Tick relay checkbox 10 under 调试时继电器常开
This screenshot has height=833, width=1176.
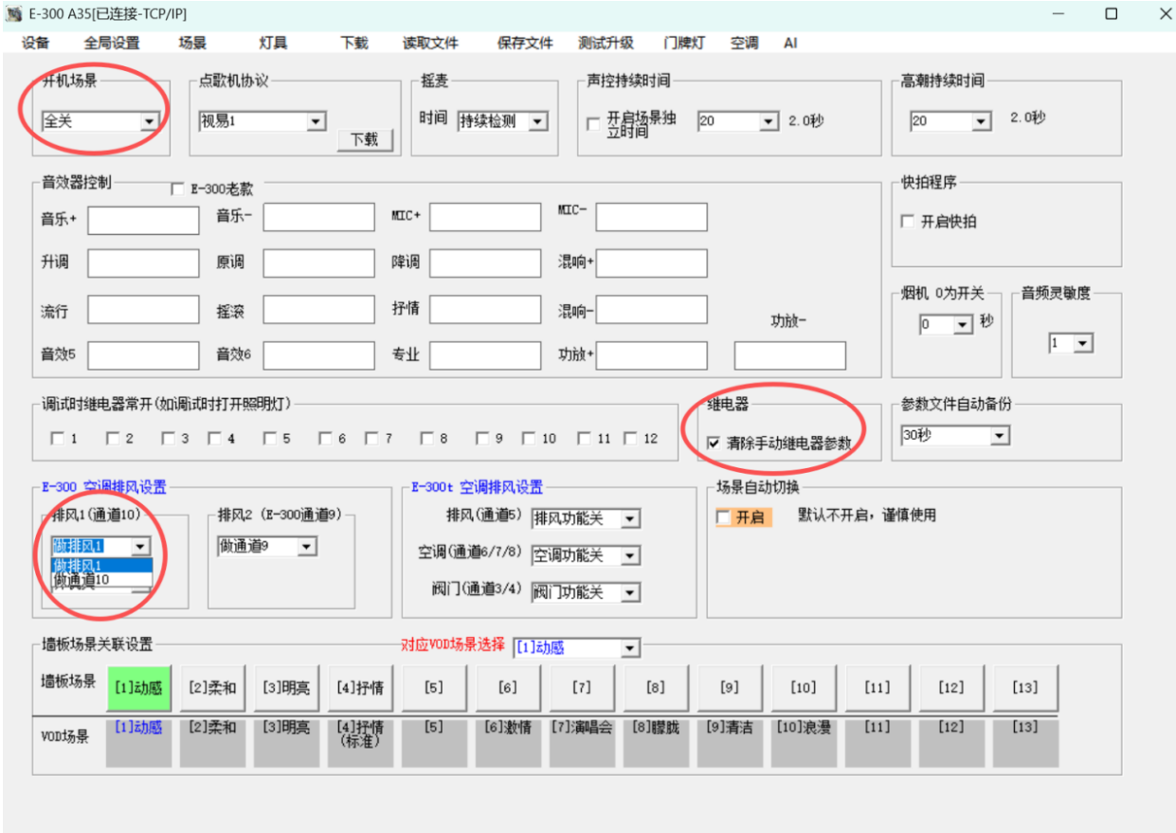pyautogui.click(x=531, y=438)
